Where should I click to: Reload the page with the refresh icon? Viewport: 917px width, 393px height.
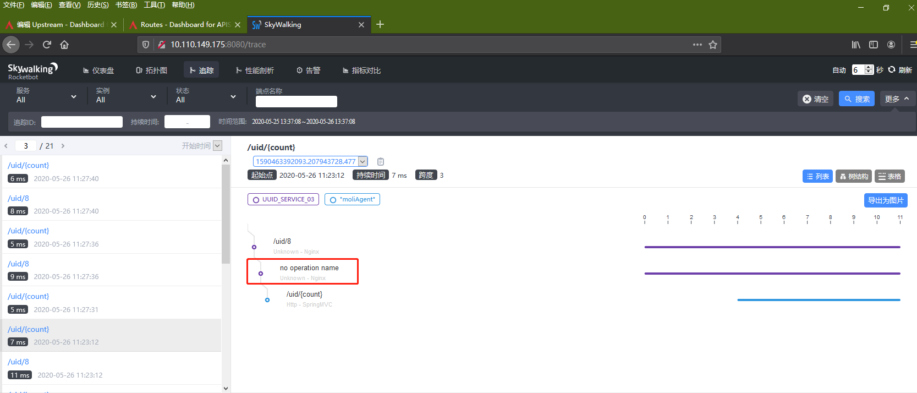coord(47,45)
